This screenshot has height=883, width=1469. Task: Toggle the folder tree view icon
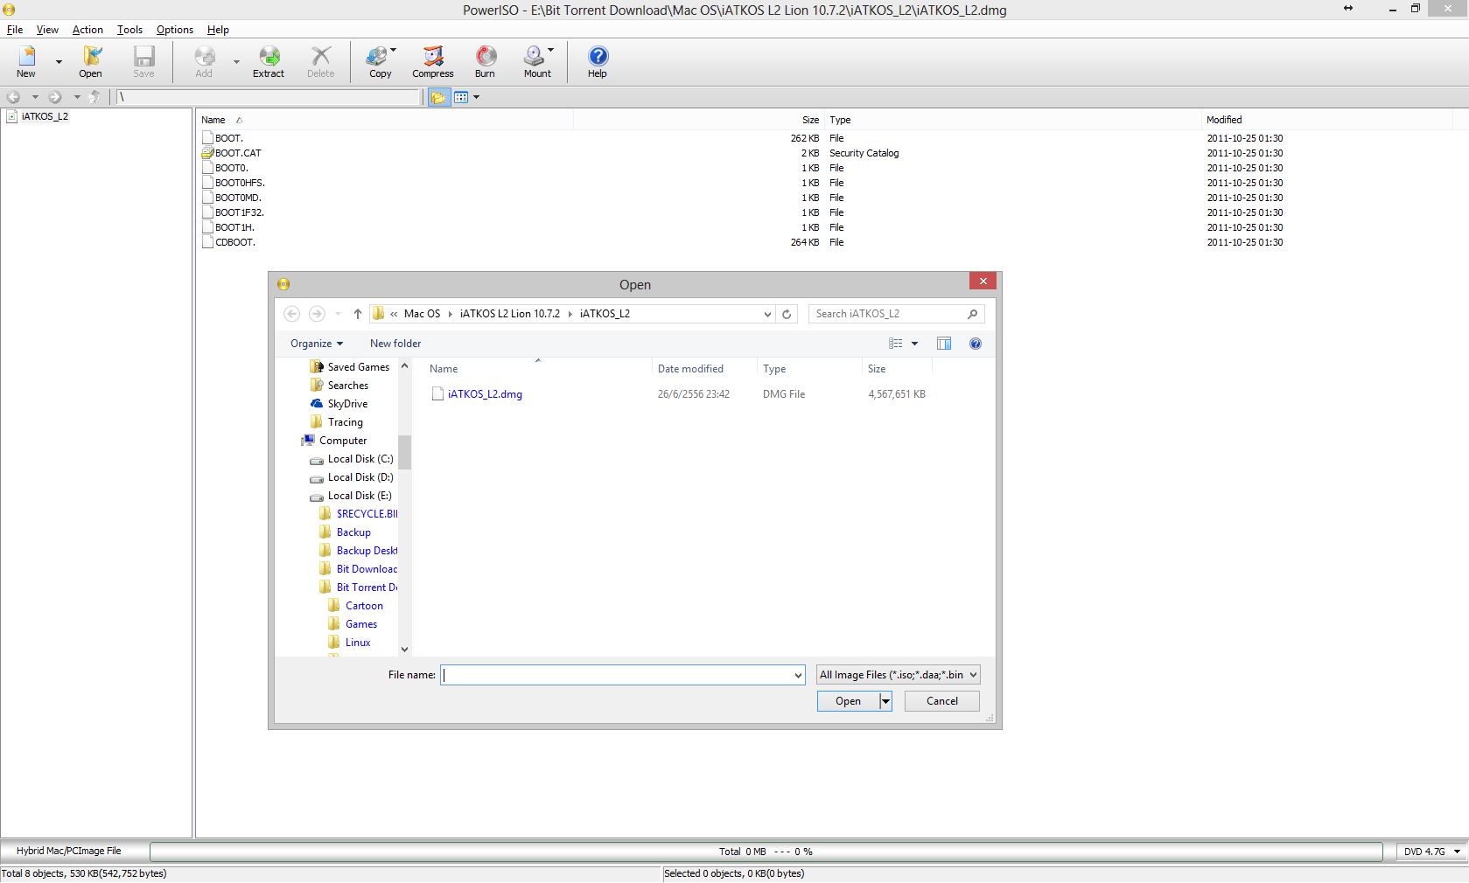coord(439,97)
